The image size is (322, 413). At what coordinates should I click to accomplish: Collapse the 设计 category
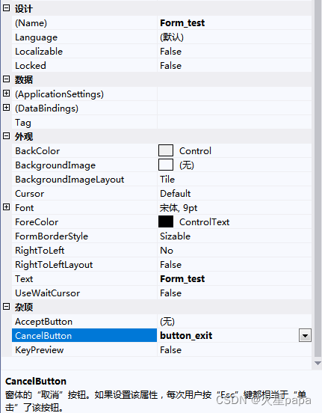(x=6, y=8)
